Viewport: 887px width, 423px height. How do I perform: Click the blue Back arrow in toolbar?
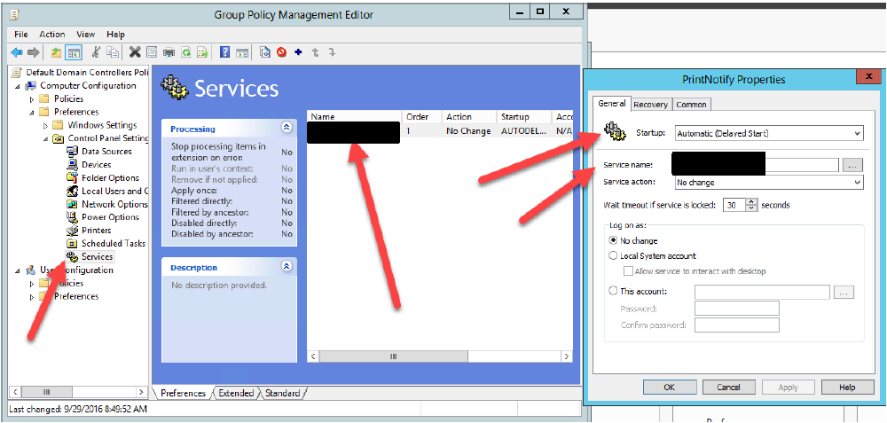pyautogui.click(x=17, y=52)
